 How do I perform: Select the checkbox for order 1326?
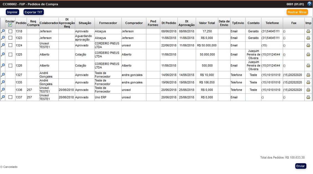point(10,65)
